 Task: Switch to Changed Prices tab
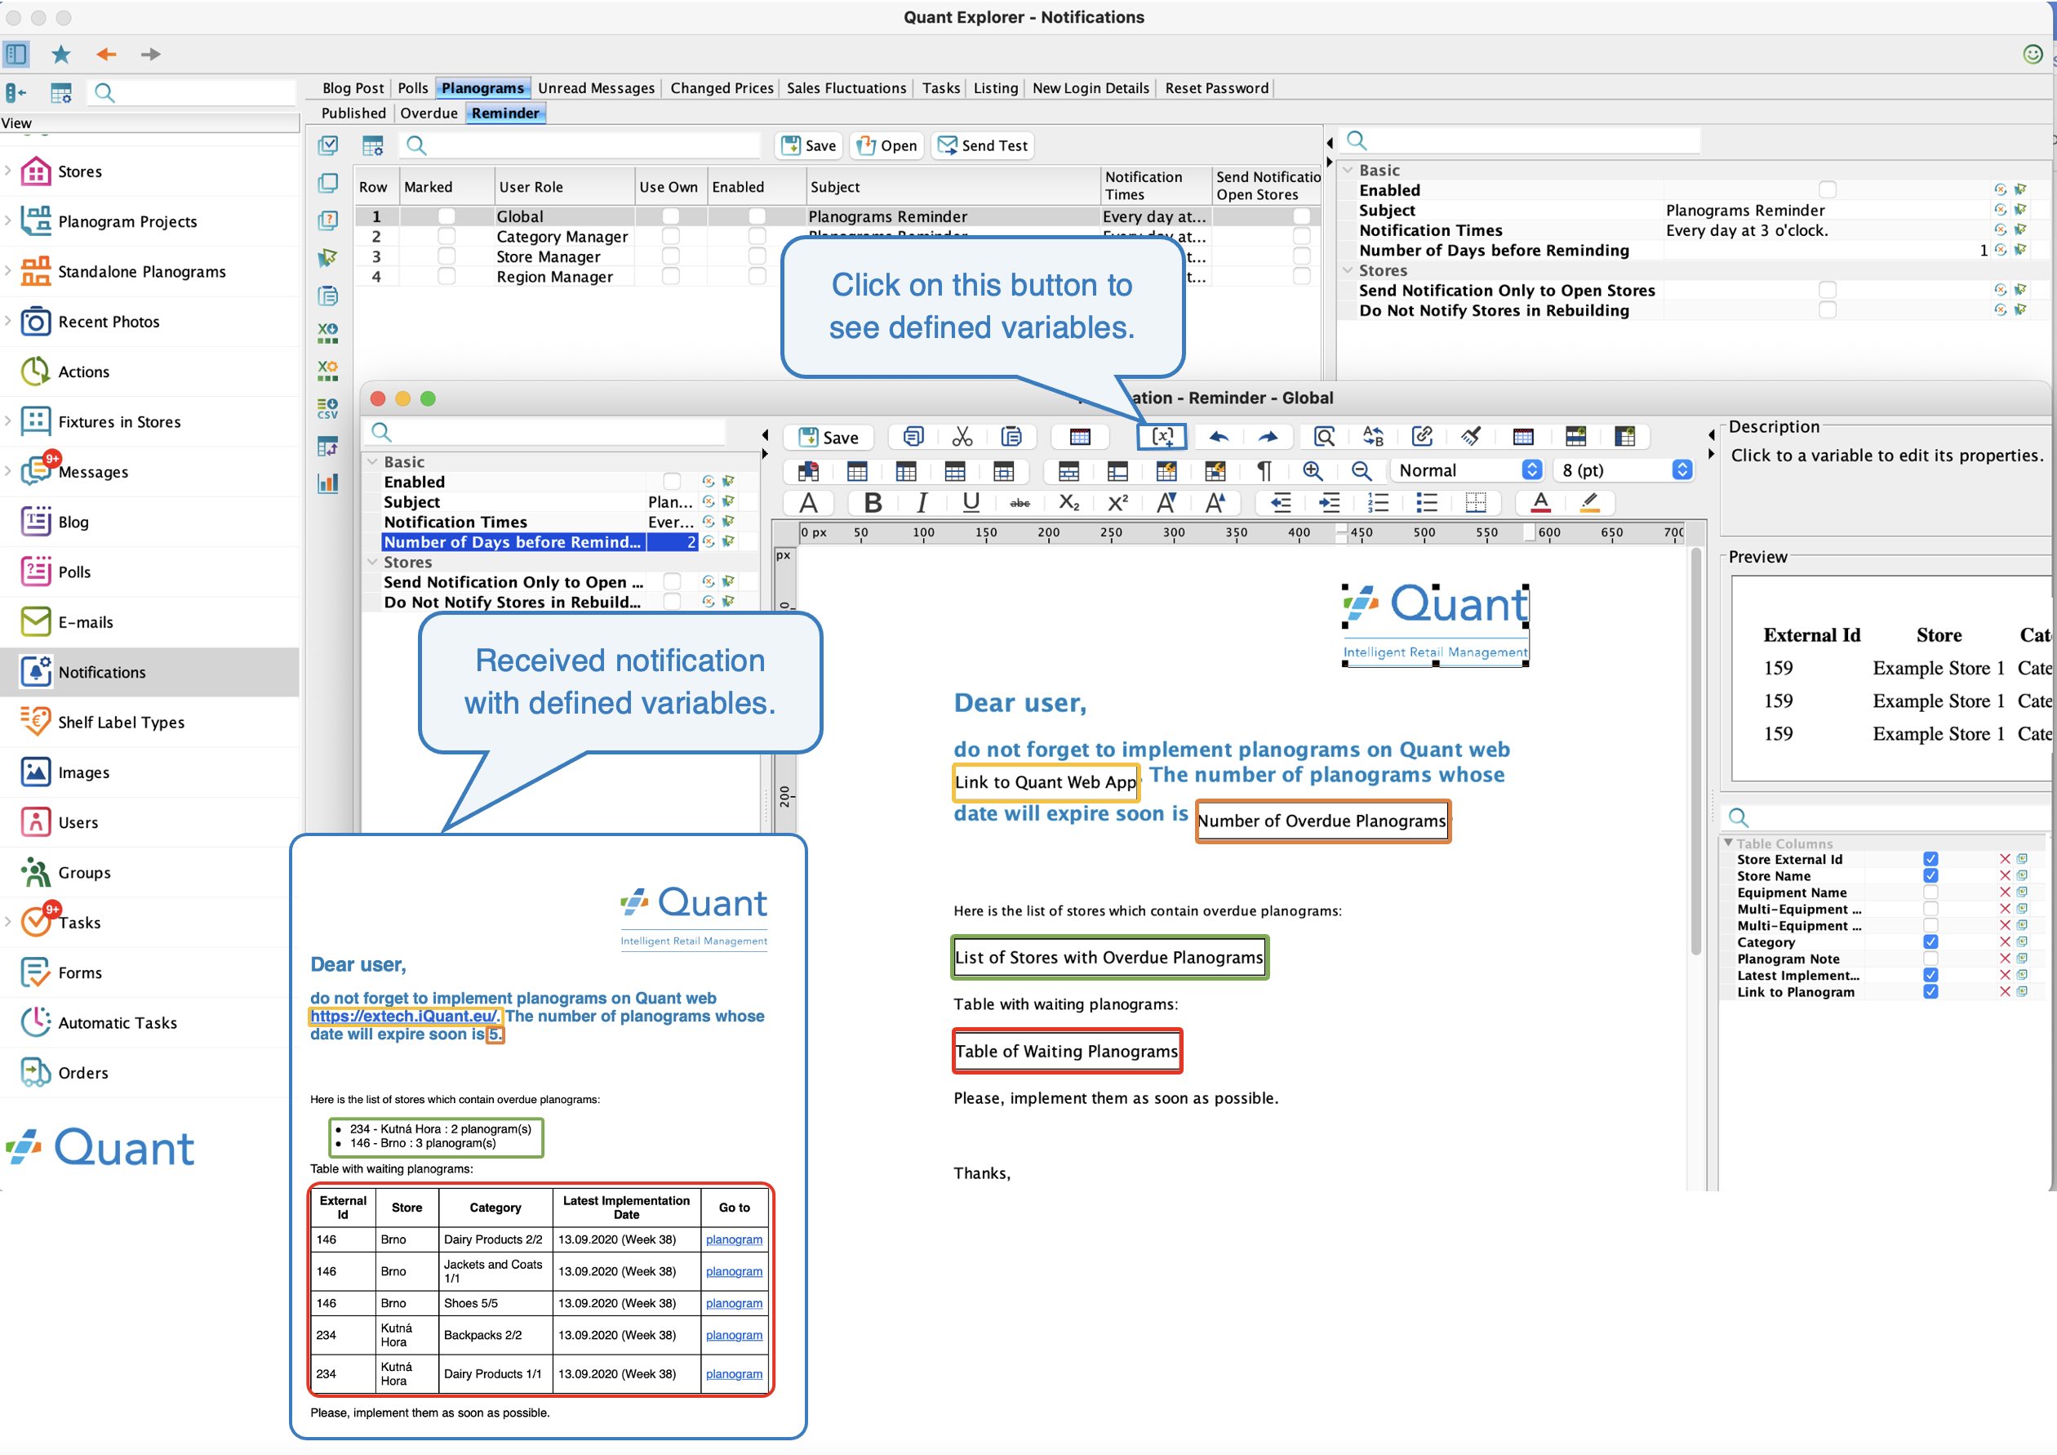tap(722, 88)
